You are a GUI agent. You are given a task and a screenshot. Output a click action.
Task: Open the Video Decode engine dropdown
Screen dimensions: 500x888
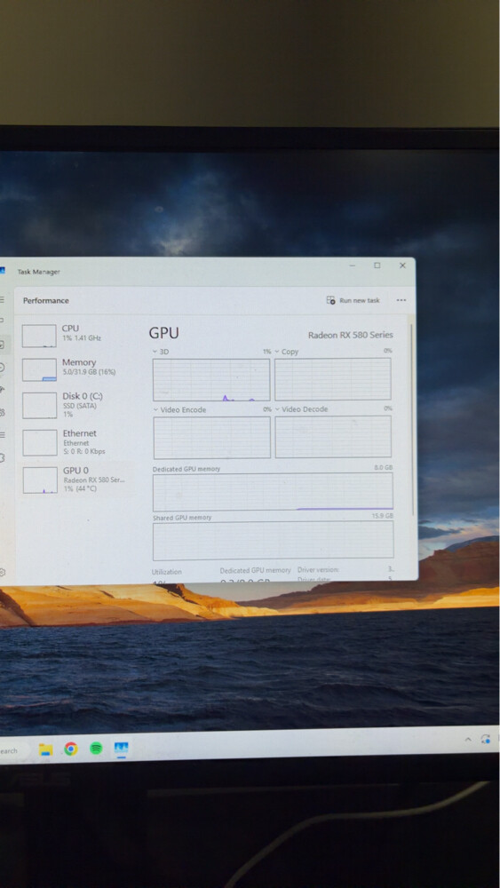pyautogui.click(x=301, y=408)
